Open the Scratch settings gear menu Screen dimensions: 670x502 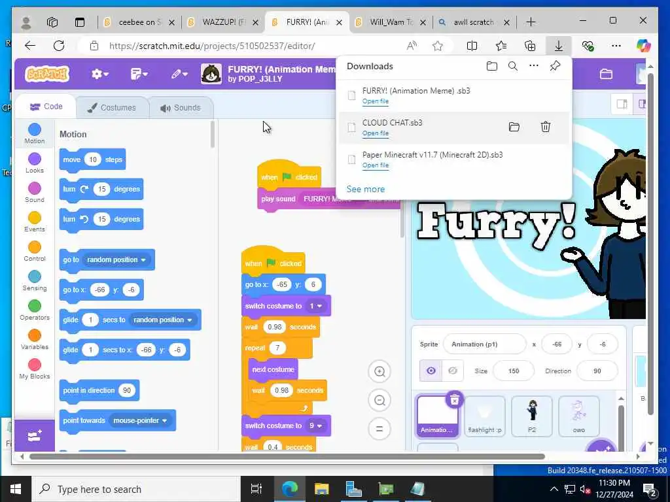pyautogui.click(x=99, y=75)
